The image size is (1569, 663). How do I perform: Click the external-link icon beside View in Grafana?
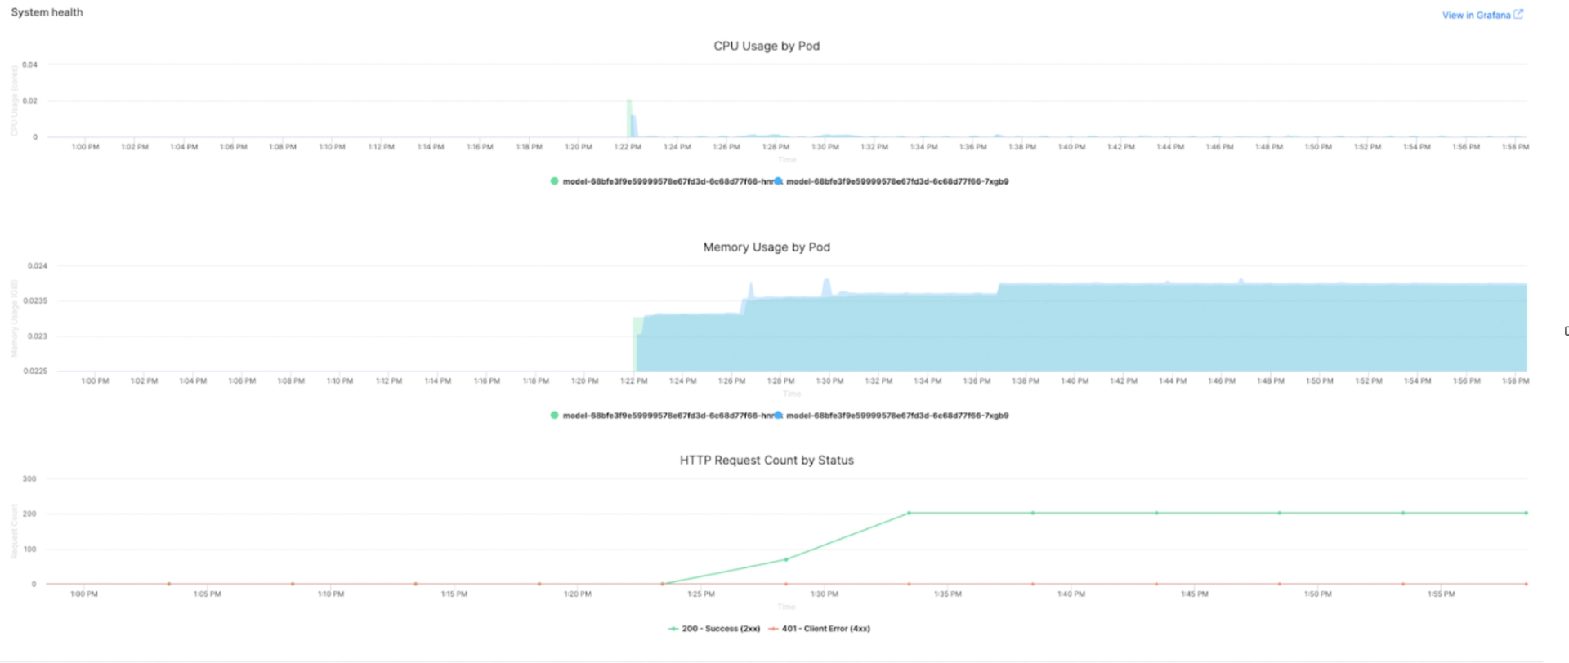click(x=1518, y=14)
